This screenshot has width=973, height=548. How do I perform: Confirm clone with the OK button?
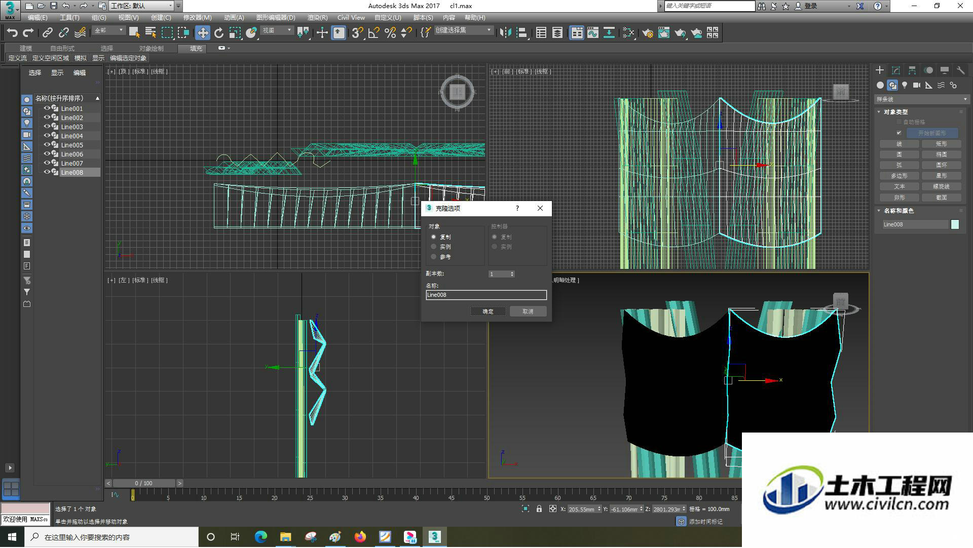[488, 311]
